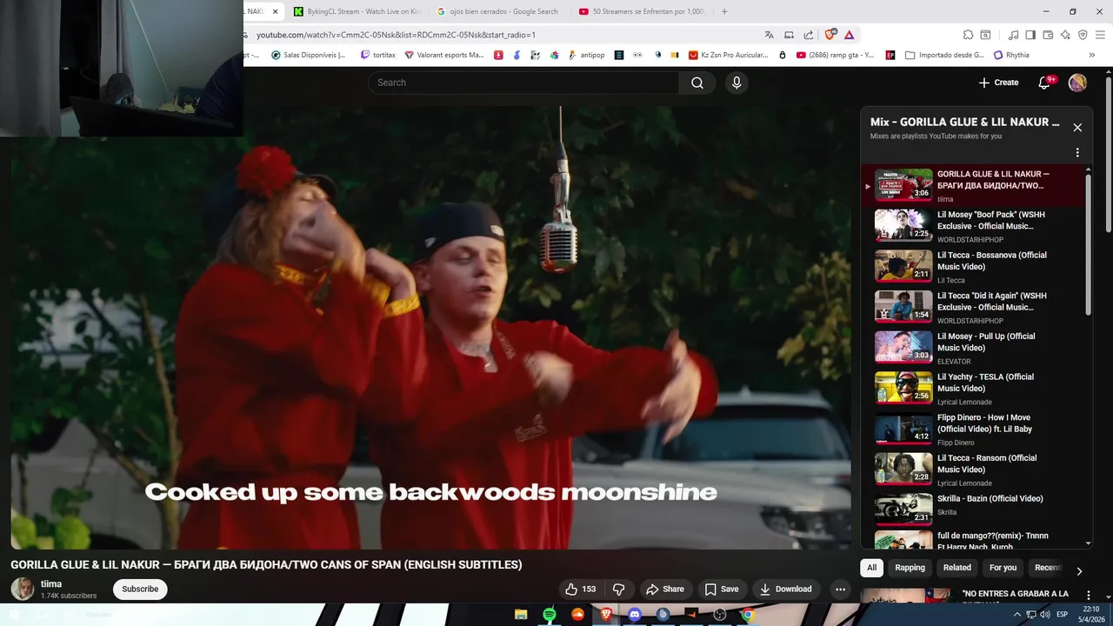Image resolution: width=1113 pixels, height=626 pixels.
Task: Select the For you filter chip
Action: click(x=1003, y=568)
